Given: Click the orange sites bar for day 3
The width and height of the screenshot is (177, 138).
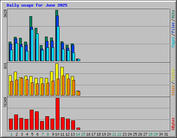Looking at the screenshot, I should (x=22, y=87).
